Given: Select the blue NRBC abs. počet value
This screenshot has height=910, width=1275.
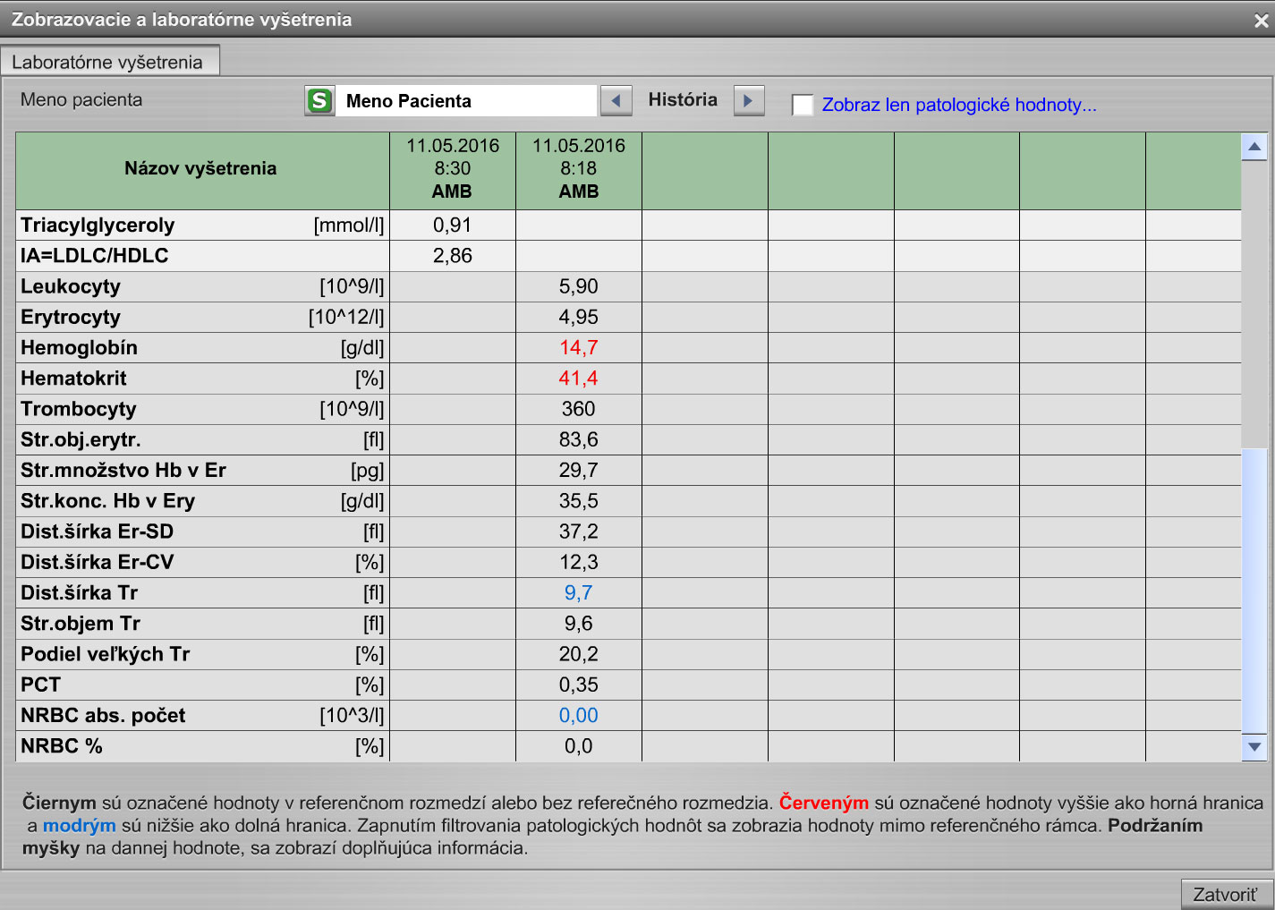Looking at the screenshot, I should 579,715.
